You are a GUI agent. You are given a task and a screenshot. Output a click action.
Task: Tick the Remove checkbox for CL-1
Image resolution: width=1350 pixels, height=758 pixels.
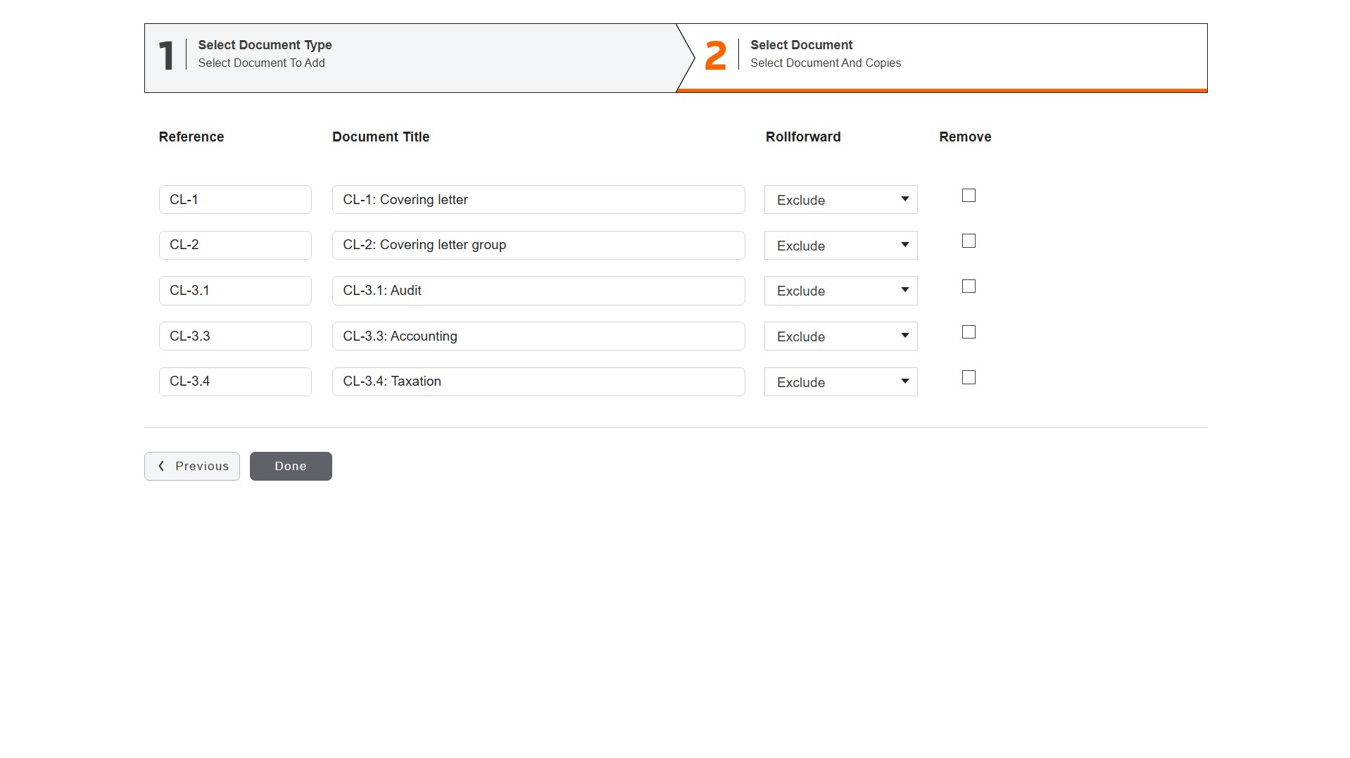(x=969, y=196)
